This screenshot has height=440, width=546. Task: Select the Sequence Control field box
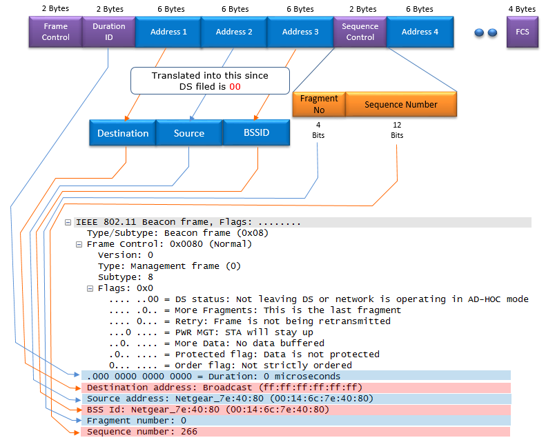pos(360,32)
